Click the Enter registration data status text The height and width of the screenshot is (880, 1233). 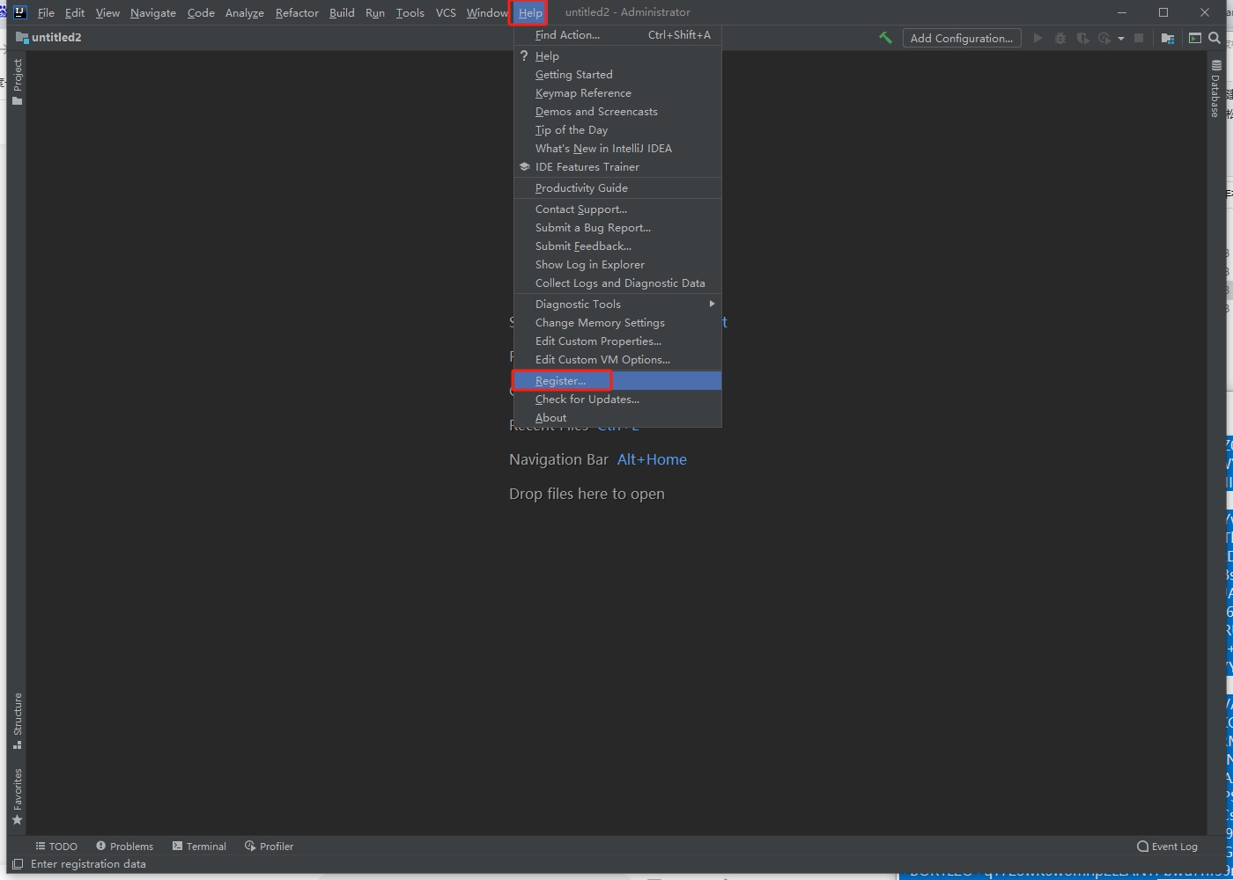point(88,864)
